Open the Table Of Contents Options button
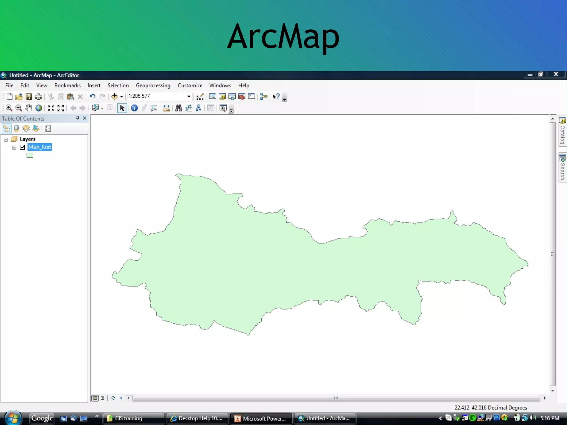Image resolution: width=567 pixels, height=425 pixels. point(48,128)
